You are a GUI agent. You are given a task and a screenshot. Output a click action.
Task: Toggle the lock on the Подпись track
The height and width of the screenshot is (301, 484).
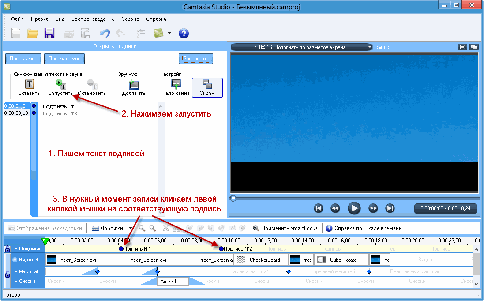[x=8, y=249]
